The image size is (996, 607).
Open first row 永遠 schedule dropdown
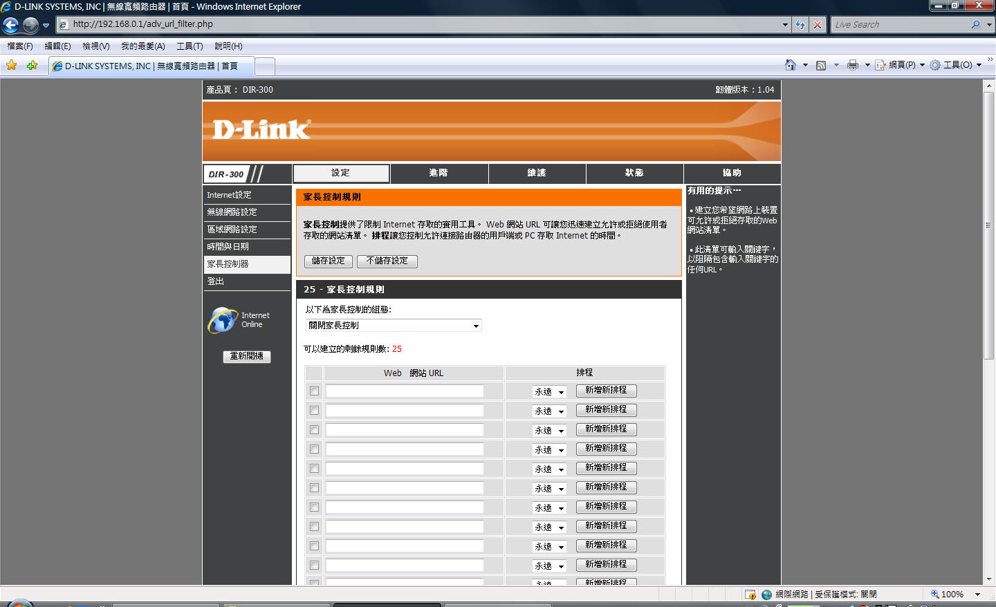(550, 392)
